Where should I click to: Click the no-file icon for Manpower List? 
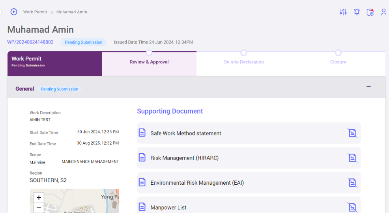click(352, 207)
